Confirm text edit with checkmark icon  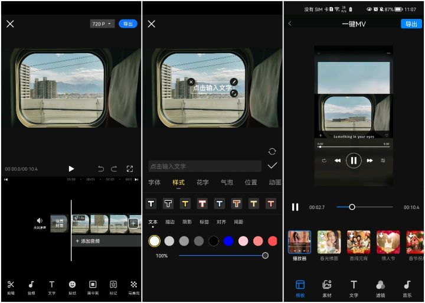pos(272,166)
